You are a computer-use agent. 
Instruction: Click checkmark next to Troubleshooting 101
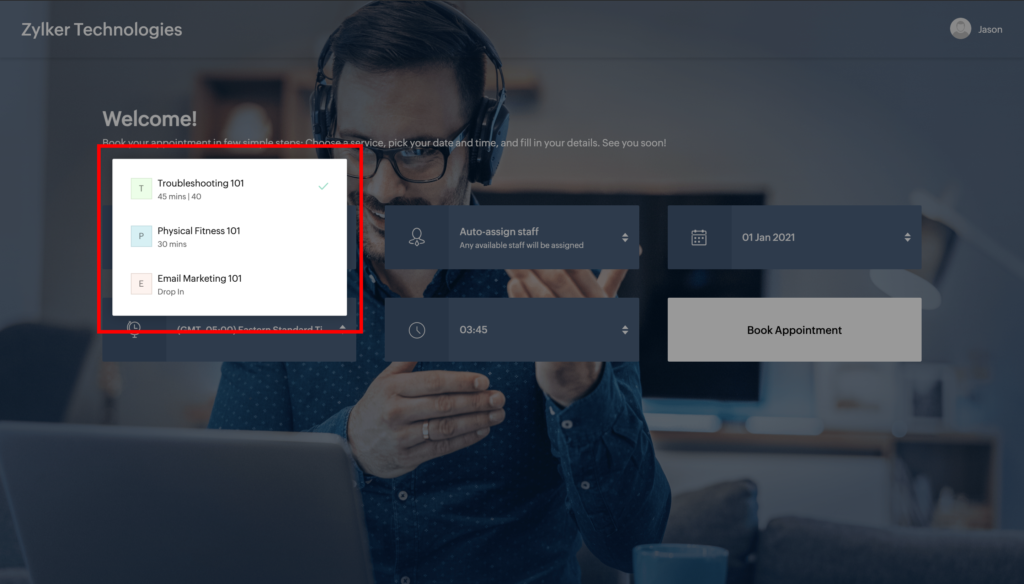click(x=323, y=186)
